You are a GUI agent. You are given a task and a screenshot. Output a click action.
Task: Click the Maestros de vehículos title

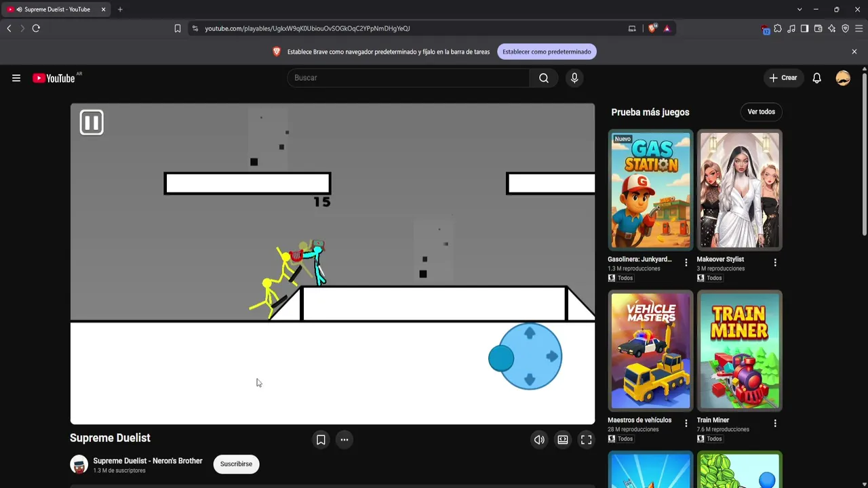click(x=639, y=420)
